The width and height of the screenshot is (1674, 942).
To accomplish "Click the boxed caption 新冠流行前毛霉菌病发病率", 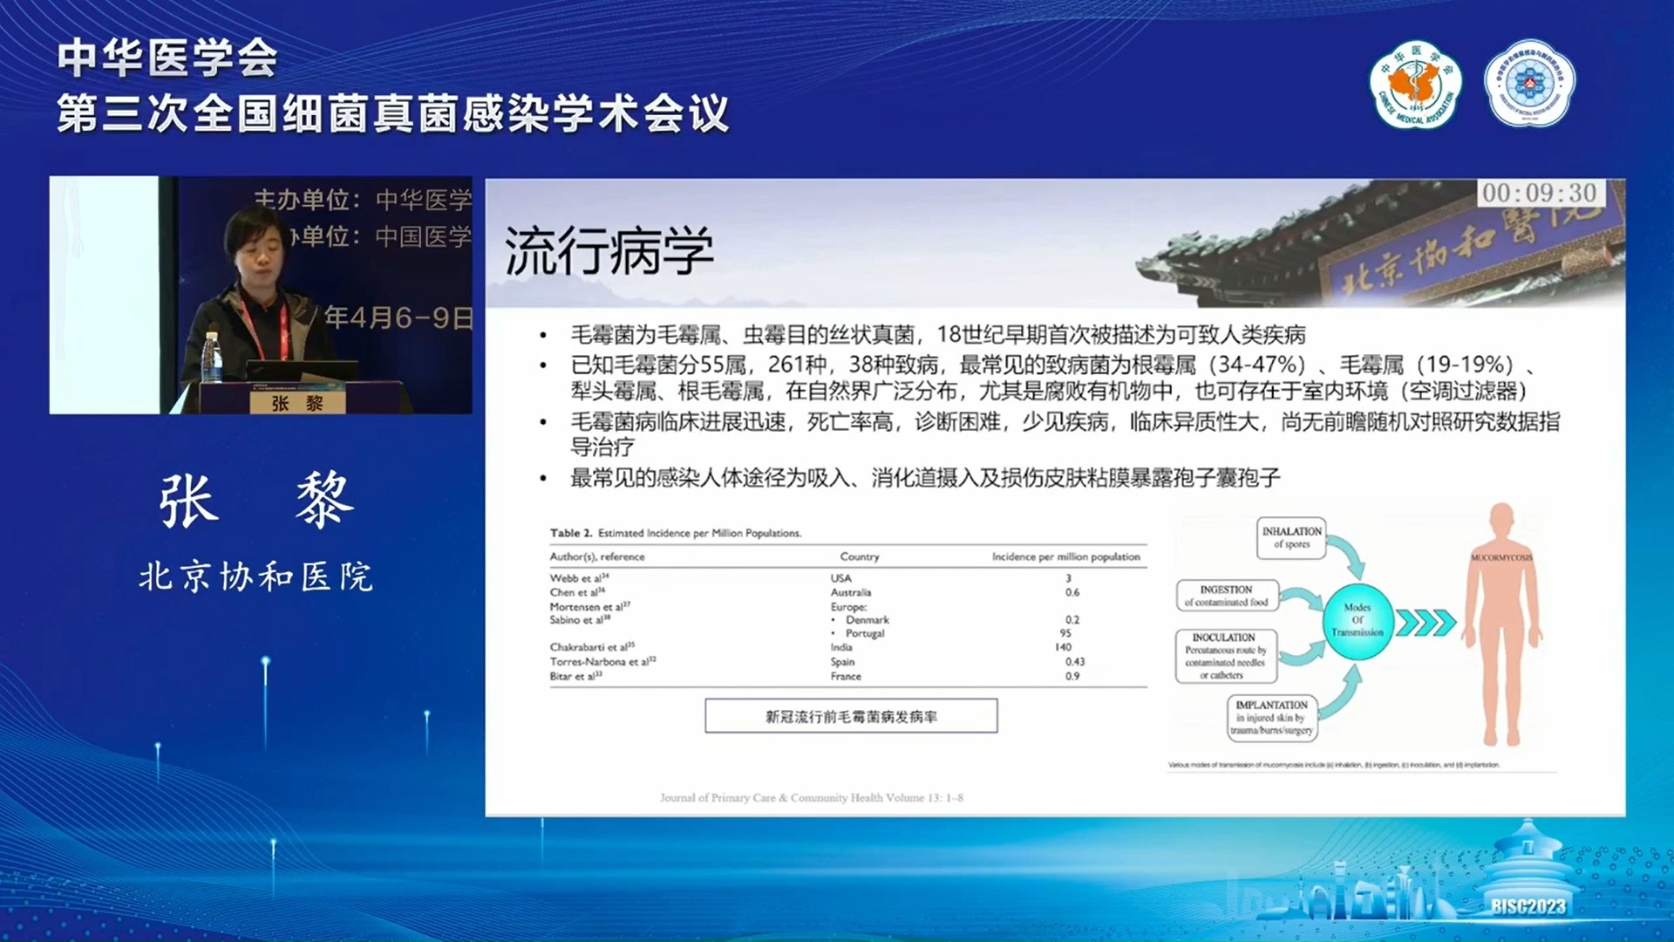I will click(851, 716).
